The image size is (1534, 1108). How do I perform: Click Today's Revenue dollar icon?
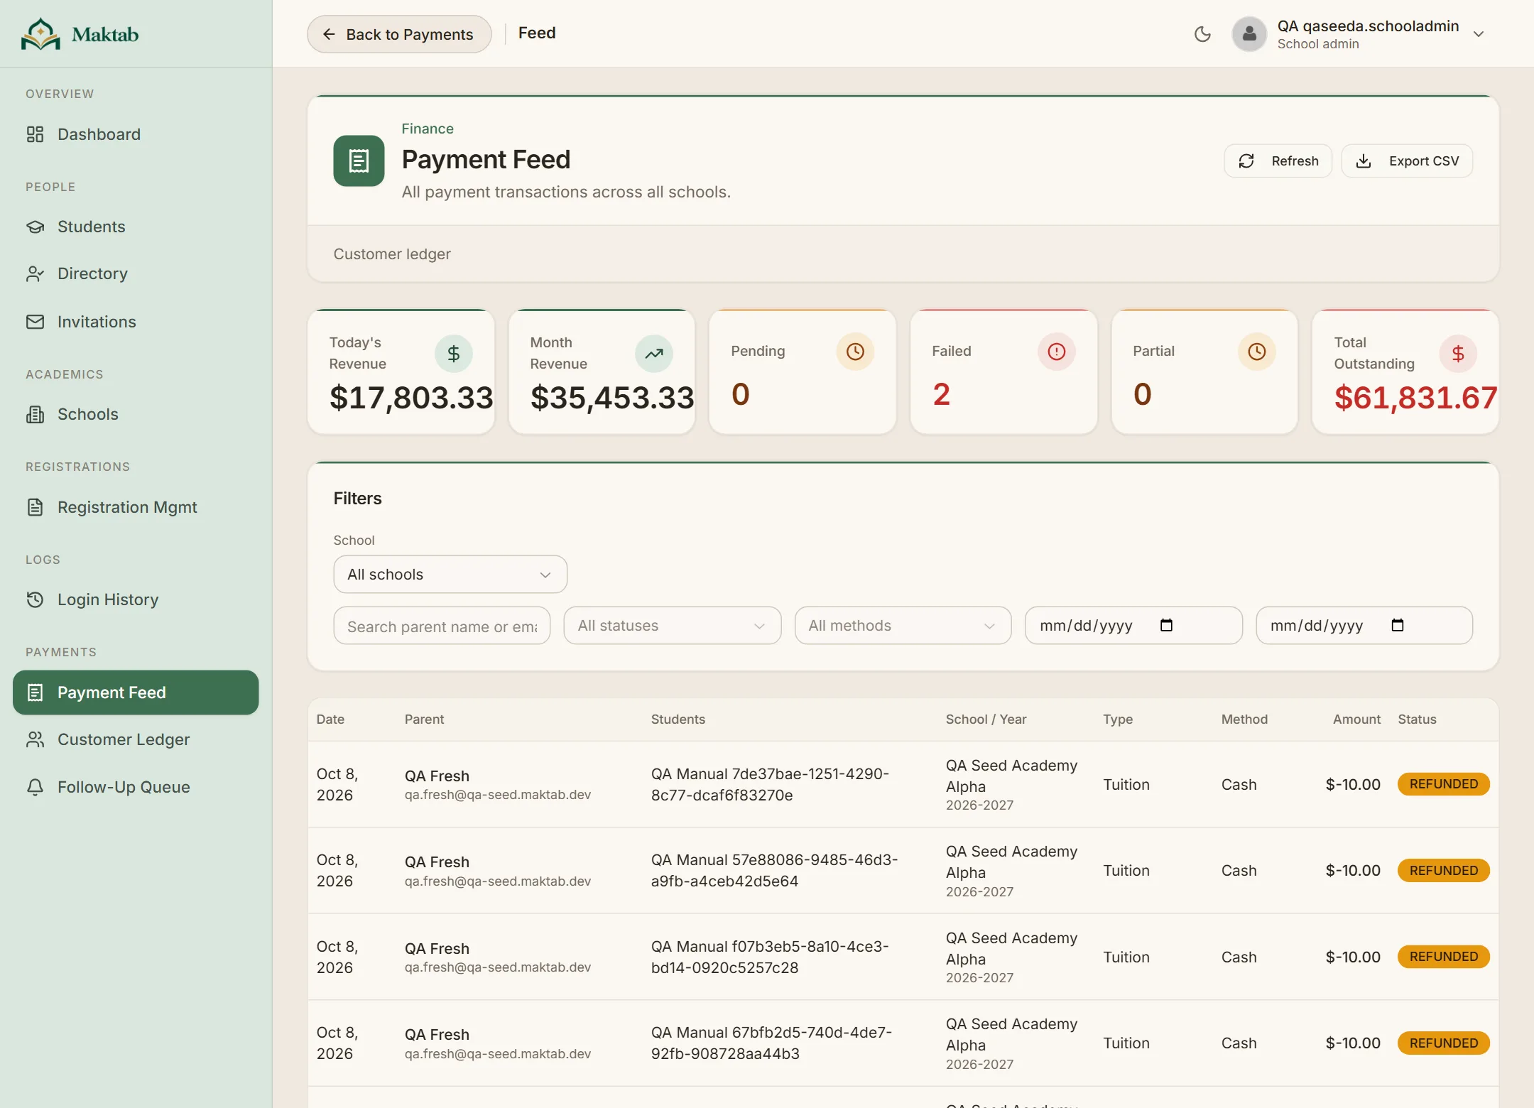(454, 354)
